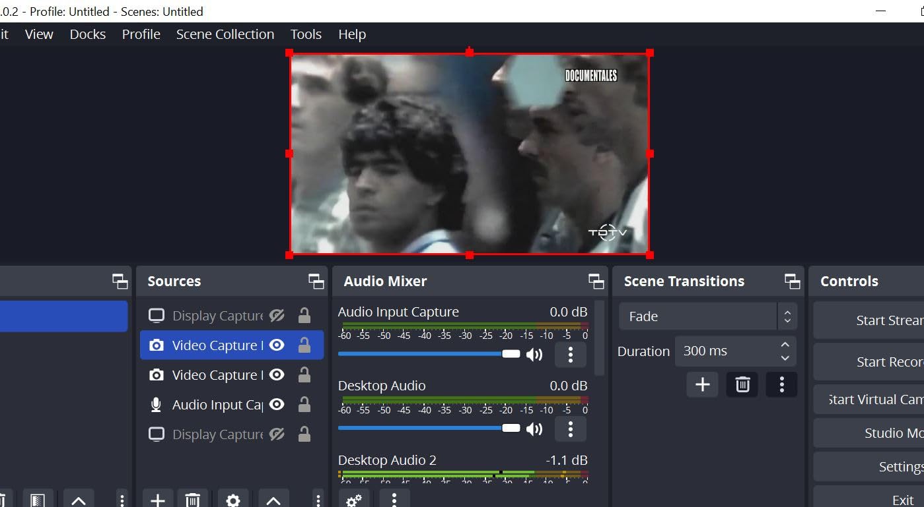Toggle lock on the unselected Video Capture source
This screenshot has height=507, width=924.
pos(304,374)
